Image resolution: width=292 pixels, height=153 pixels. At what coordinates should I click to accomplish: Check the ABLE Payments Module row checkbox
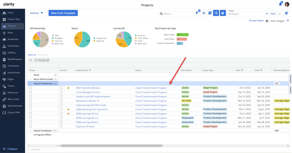coord(31,88)
